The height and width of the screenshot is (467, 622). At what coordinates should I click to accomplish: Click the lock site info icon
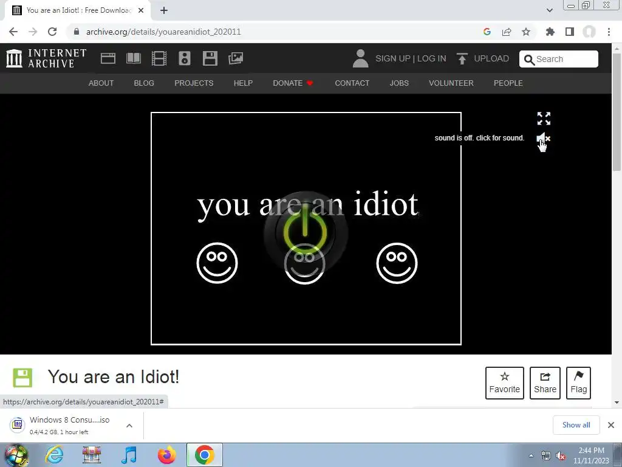(77, 32)
